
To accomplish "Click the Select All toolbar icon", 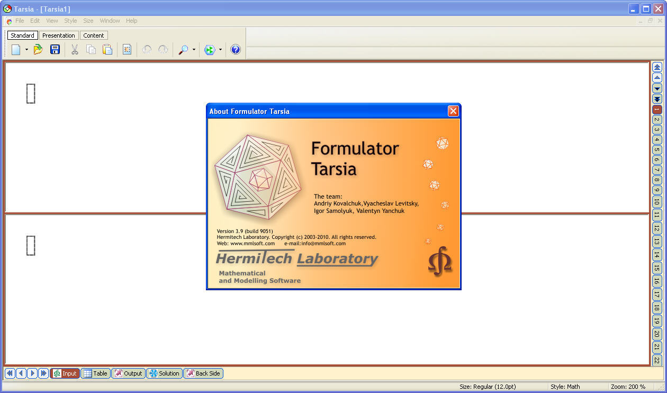I will [127, 50].
